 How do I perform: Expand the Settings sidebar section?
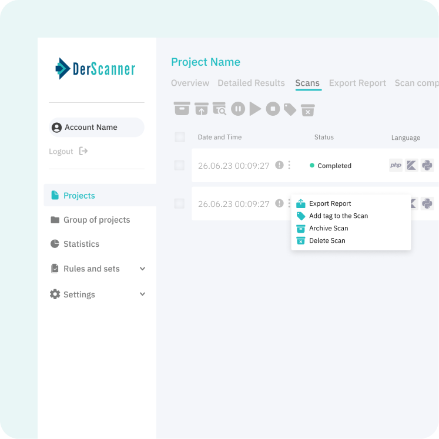pos(142,294)
